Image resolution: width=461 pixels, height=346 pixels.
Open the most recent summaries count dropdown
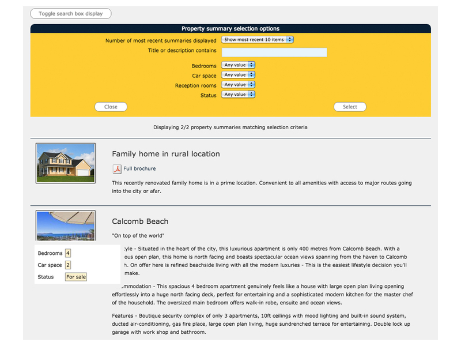coord(258,40)
